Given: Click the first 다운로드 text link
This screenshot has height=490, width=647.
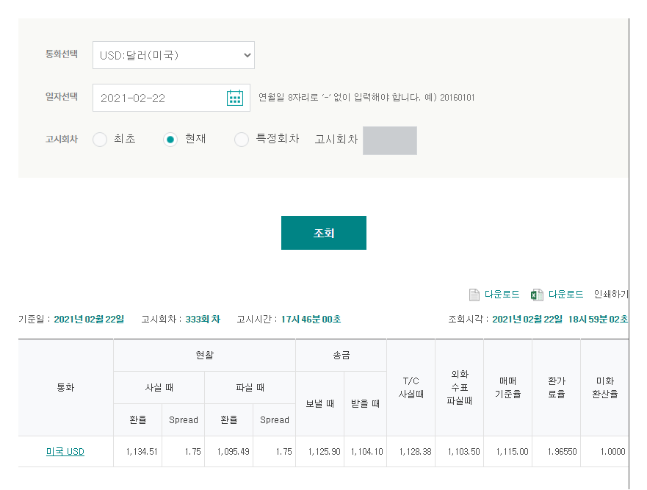Looking at the screenshot, I should pos(502,295).
